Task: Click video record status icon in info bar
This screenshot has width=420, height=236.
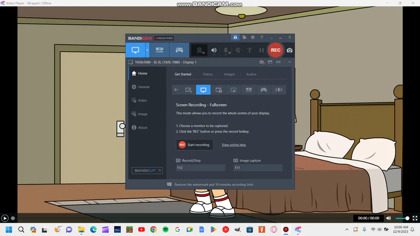Action: 262,62
